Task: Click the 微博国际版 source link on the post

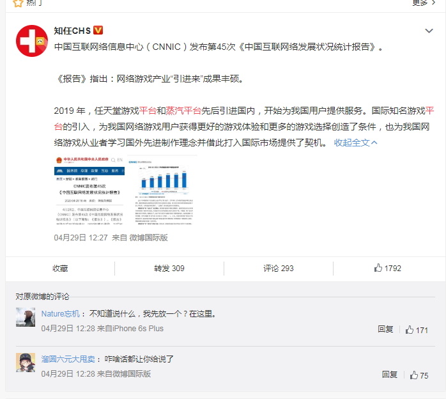Action: click(x=148, y=238)
